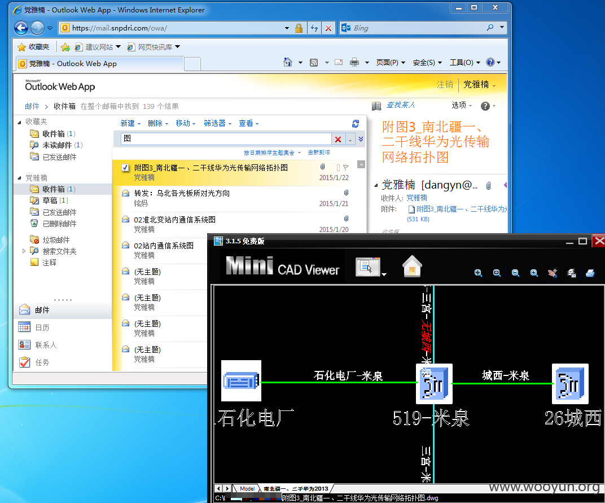The width and height of the screenshot is (605, 503).
Task: Open the 移动 dropdown
Action: pyautogui.click(x=186, y=123)
